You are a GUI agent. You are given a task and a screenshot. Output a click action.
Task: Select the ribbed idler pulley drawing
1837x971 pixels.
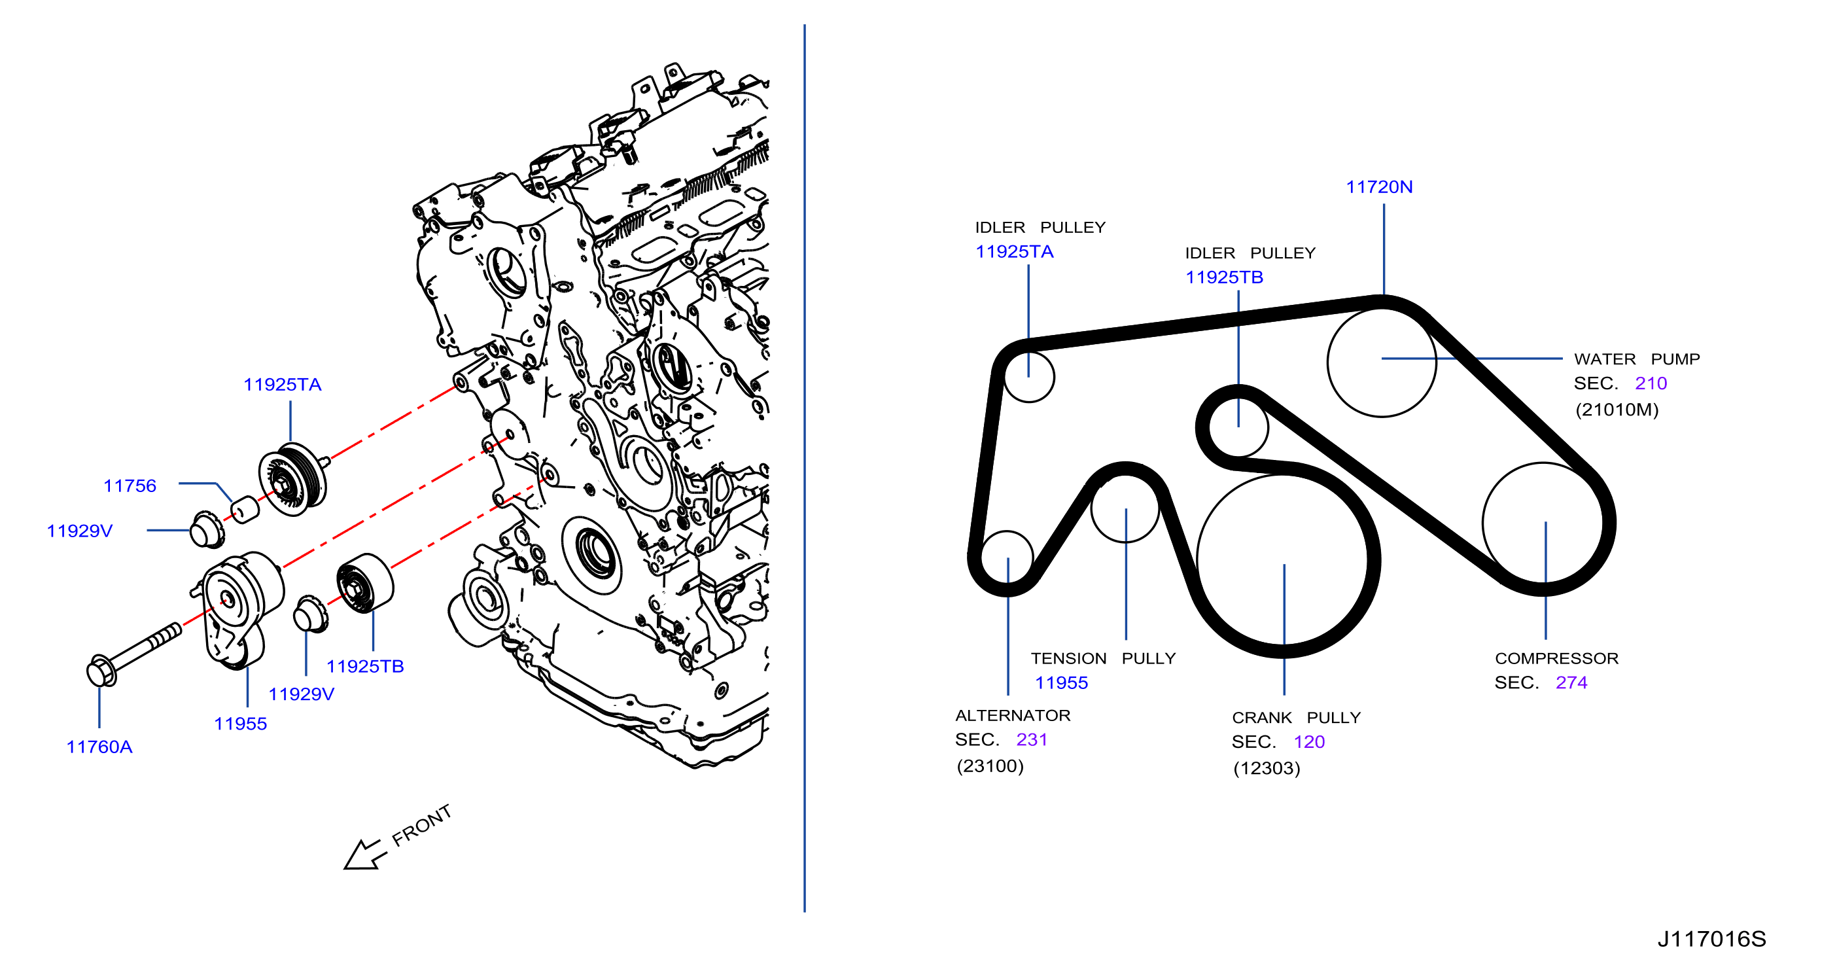[x=293, y=479]
